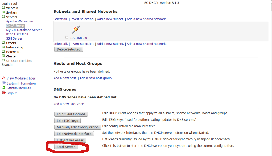272x156 pixels.
Task: Click the green icon beside Cluster
Action: [4, 56]
